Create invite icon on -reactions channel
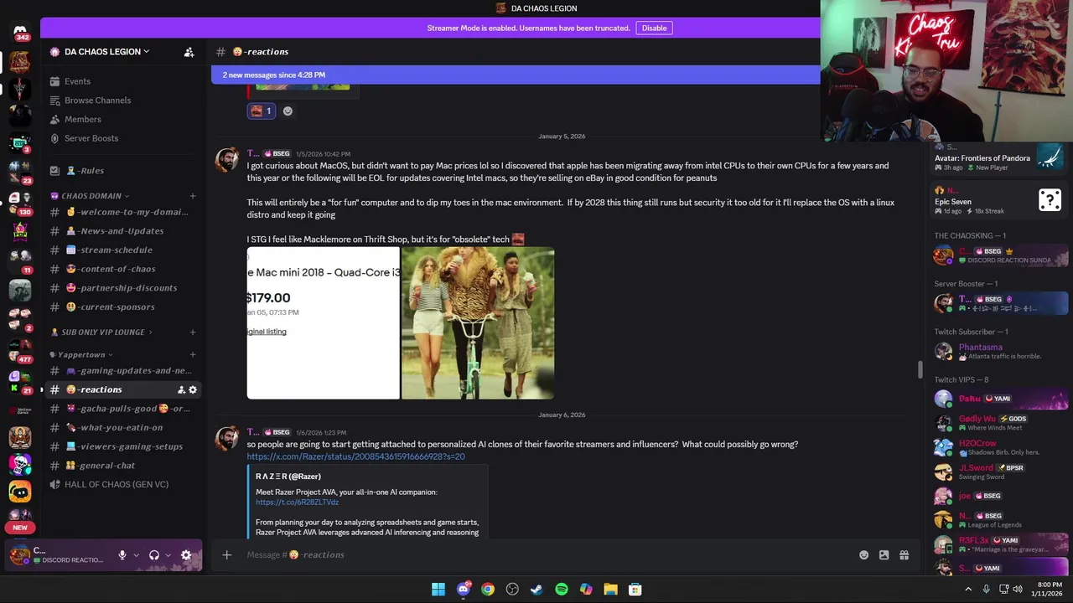This screenshot has width=1073, height=603. 181,389
